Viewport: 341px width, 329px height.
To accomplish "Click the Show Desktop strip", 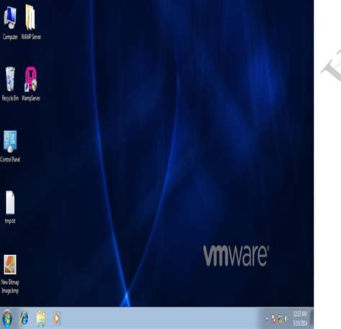I will (312, 318).
